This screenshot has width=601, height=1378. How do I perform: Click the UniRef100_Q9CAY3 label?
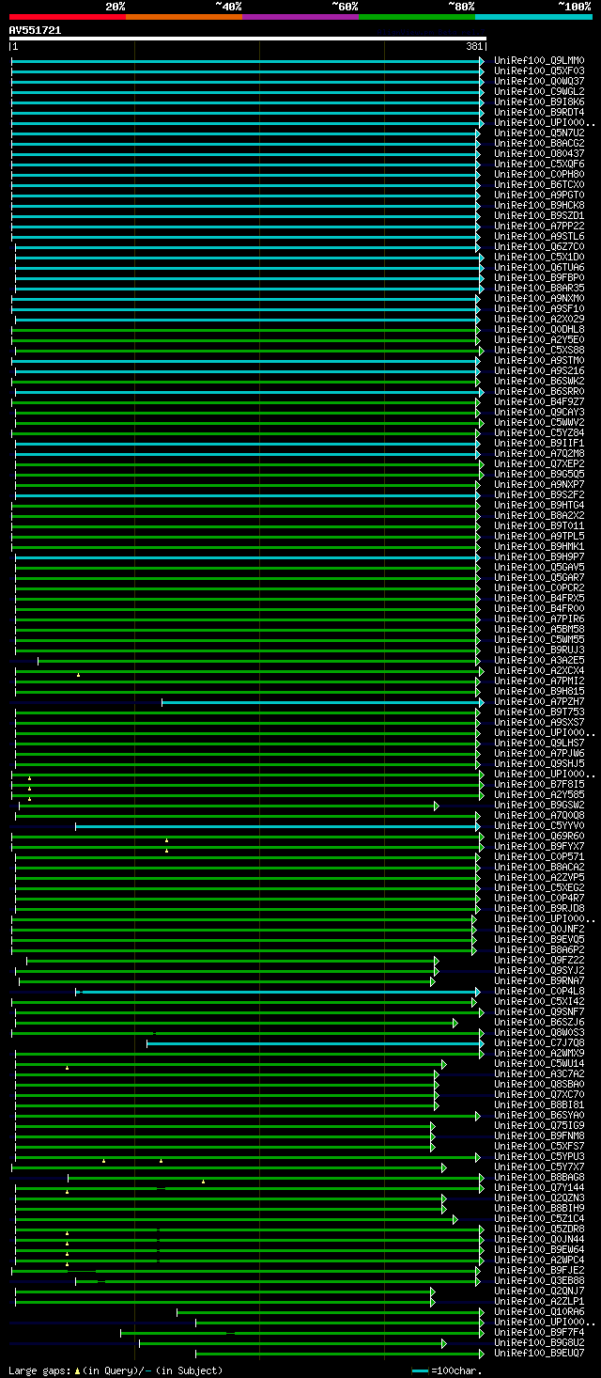(539, 413)
